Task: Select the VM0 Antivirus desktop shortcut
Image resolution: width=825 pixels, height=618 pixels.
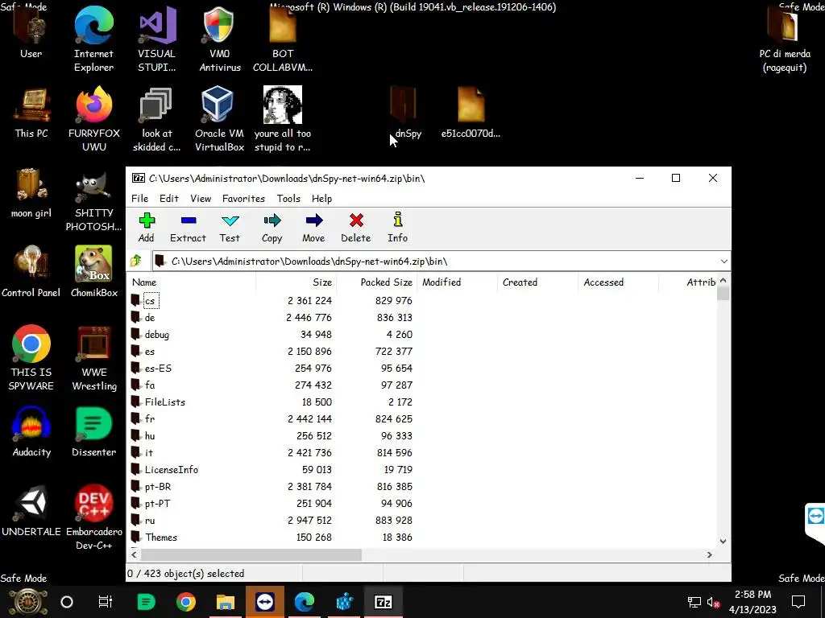Action: click(x=219, y=40)
